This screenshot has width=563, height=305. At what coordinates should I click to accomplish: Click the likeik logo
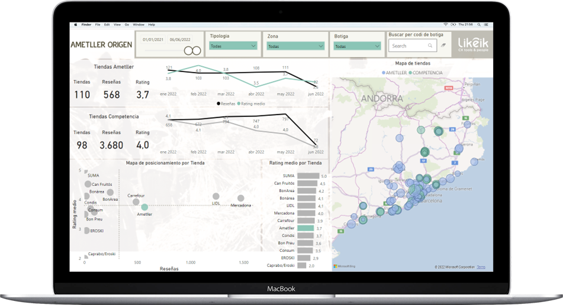(x=473, y=44)
